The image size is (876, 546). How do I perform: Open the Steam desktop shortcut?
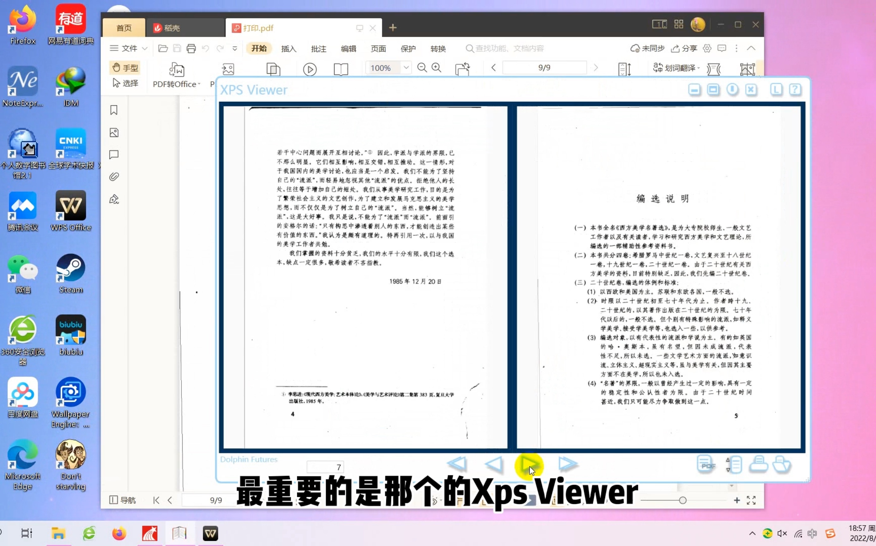tap(71, 274)
